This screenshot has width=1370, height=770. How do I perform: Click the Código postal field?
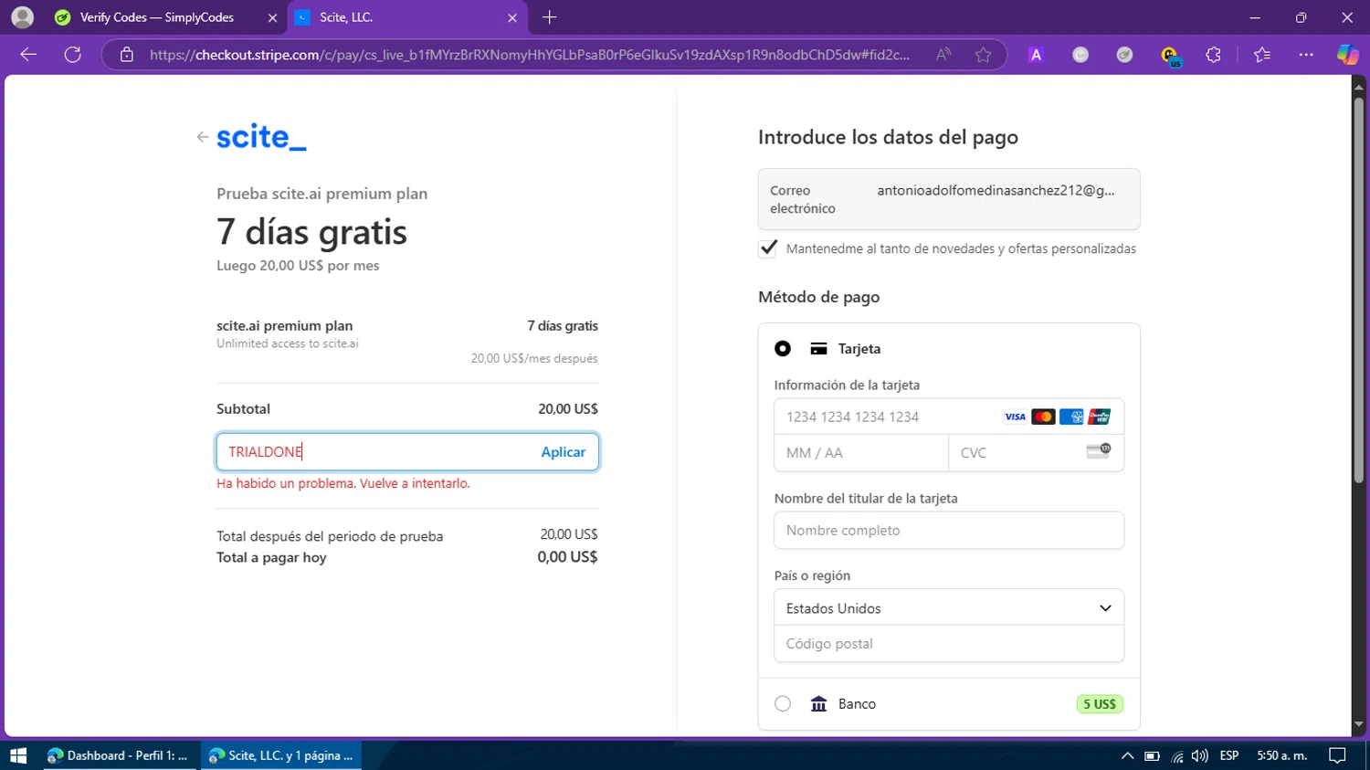(x=949, y=644)
